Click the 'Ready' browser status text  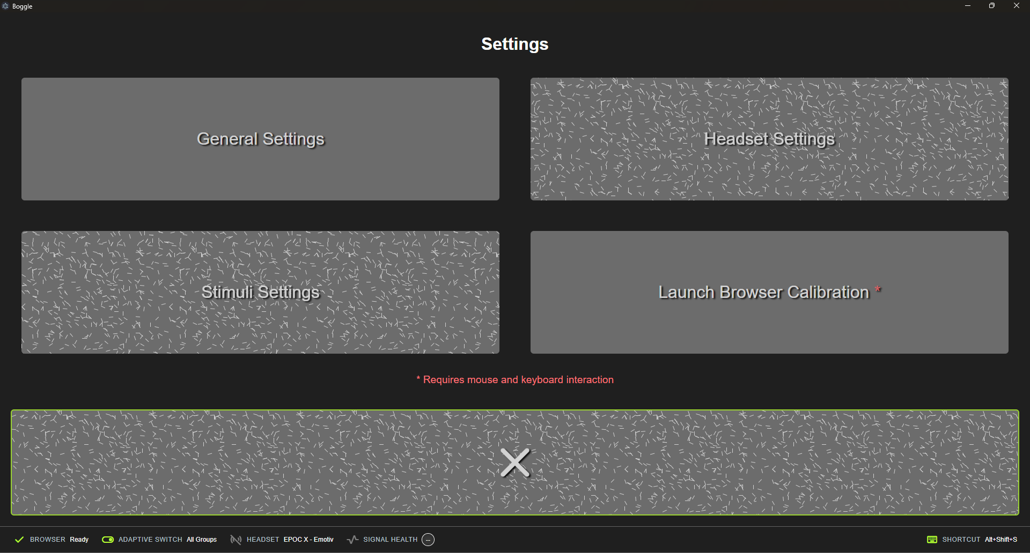click(79, 540)
